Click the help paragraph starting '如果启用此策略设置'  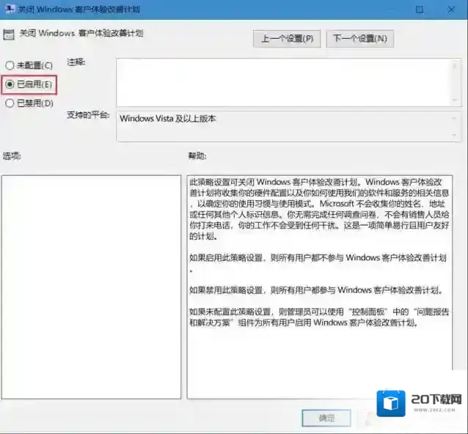tap(318, 262)
